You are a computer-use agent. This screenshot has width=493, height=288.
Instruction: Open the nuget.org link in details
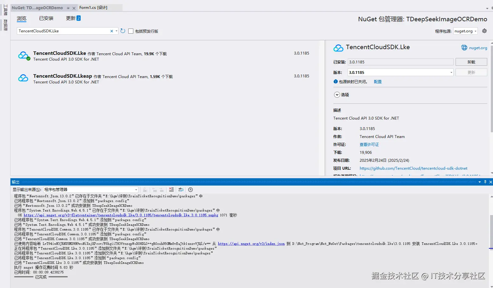(478, 48)
